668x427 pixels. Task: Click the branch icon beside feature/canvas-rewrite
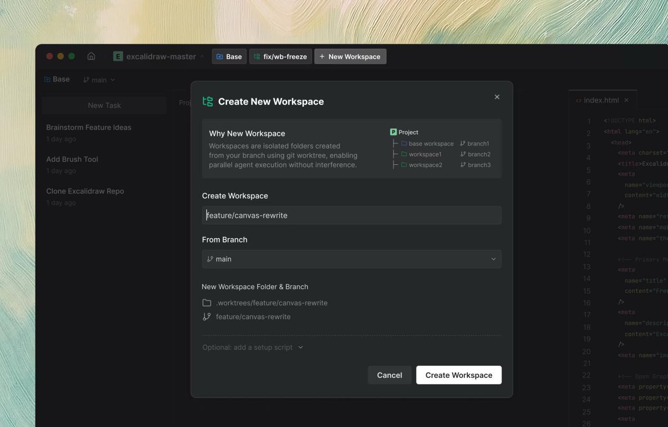point(205,316)
